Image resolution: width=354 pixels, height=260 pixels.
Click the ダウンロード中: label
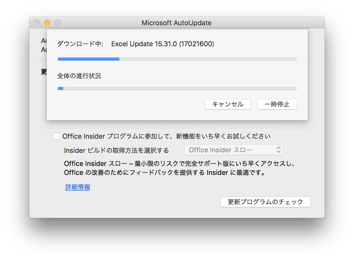(x=80, y=44)
